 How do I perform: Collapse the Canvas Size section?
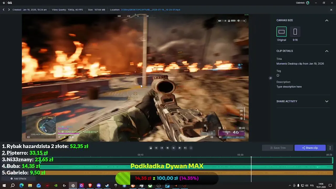click(x=327, y=20)
